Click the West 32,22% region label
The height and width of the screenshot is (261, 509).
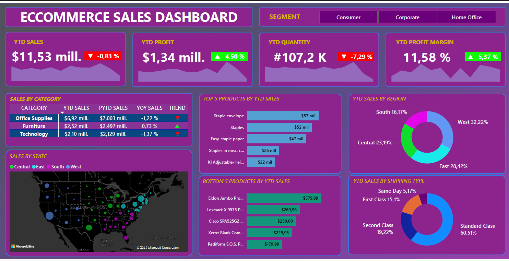click(x=473, y=122)
